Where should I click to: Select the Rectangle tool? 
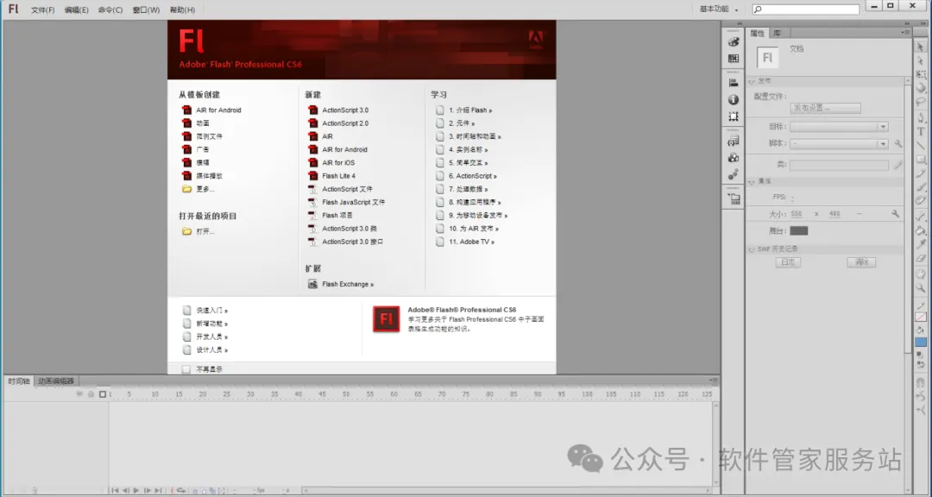(x=921, y=160)
